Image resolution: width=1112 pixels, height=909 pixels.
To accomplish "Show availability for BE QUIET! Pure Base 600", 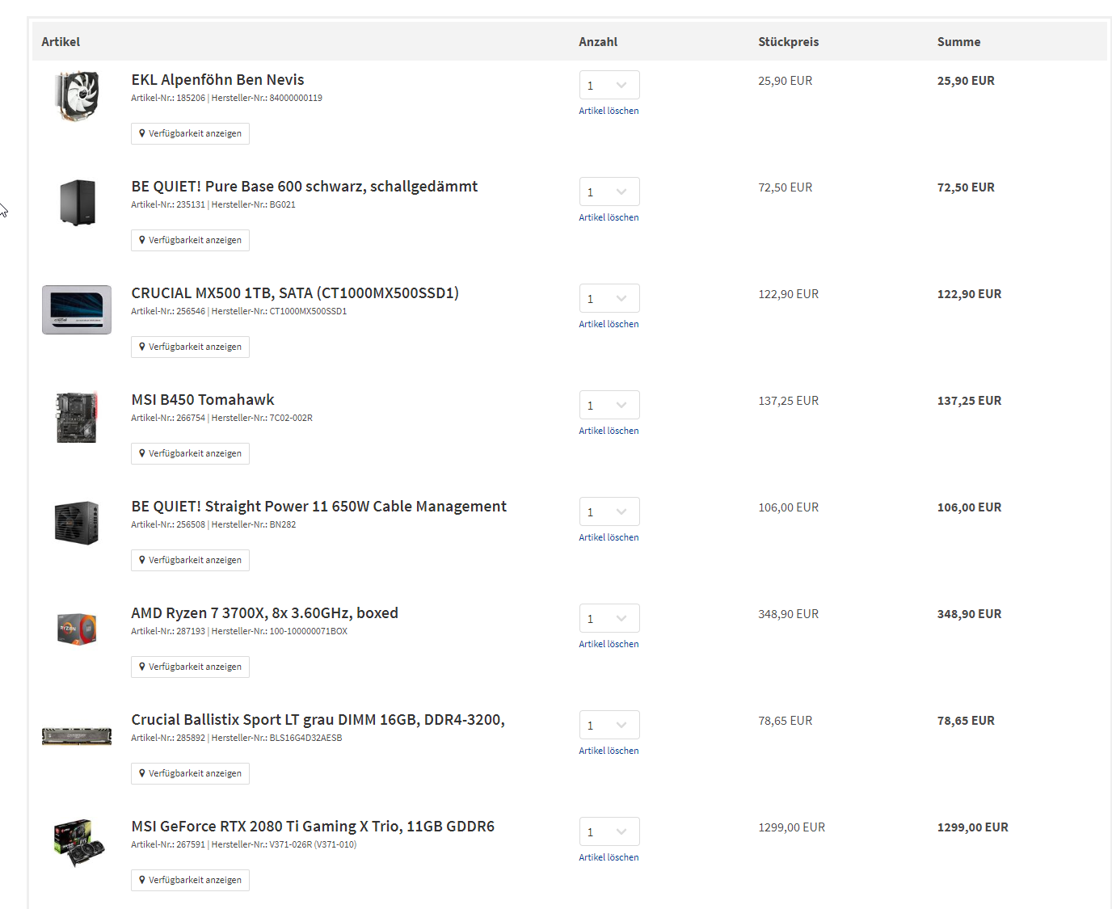I will [x=190, y=240].
